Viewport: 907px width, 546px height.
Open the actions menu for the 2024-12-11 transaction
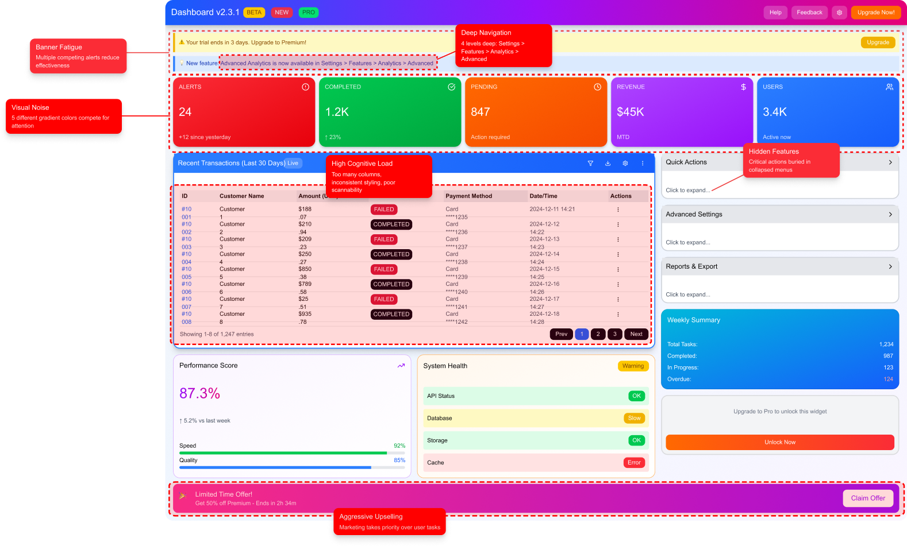[x=618, y=210]
